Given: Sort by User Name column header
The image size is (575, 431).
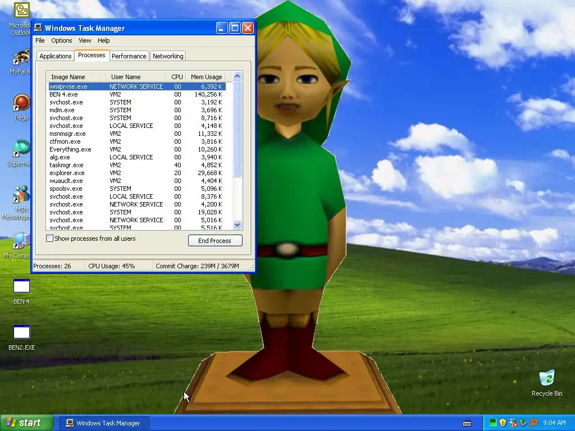Looking at the screenshot, I should (136, 76).
